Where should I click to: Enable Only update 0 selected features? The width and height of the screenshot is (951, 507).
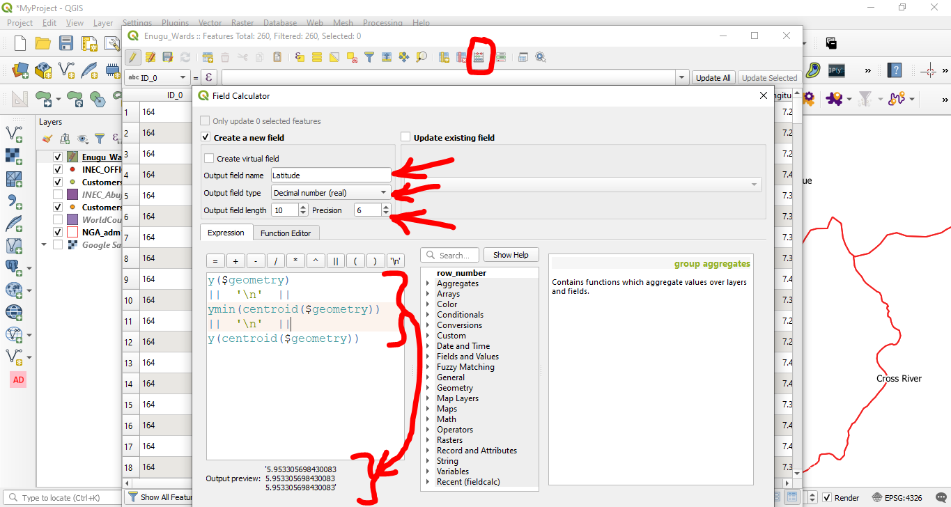click(x=205, y=120)
